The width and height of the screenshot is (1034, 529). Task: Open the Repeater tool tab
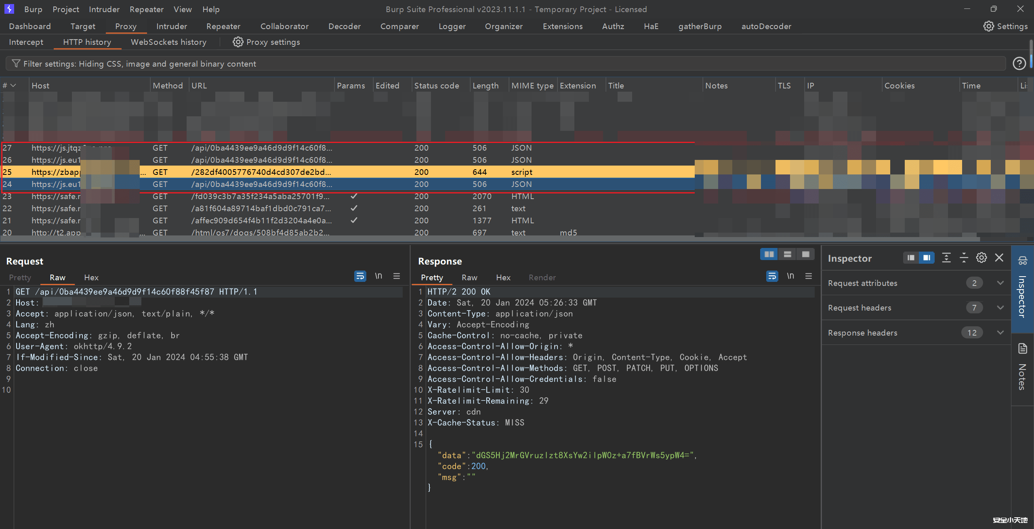223,26
